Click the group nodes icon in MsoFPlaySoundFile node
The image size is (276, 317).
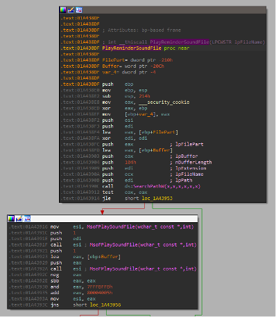pos(27,219)
